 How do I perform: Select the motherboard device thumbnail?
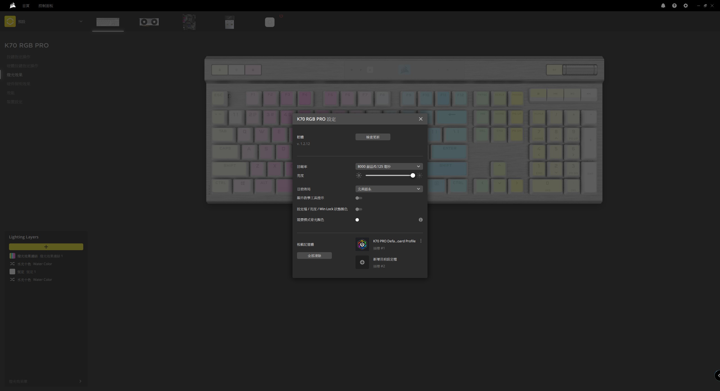(x=189, y=22)
